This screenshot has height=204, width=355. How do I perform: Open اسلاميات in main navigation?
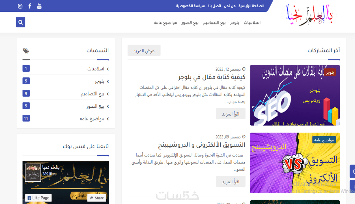[252, 22]
